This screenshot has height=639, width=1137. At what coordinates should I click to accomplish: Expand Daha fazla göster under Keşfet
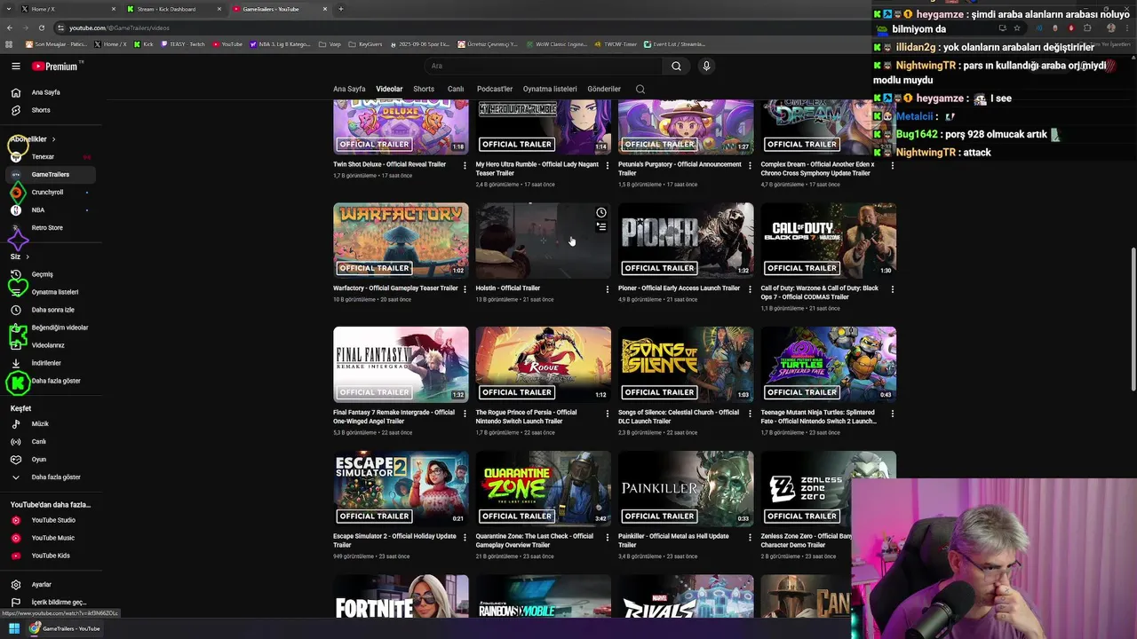click(49, 477)
